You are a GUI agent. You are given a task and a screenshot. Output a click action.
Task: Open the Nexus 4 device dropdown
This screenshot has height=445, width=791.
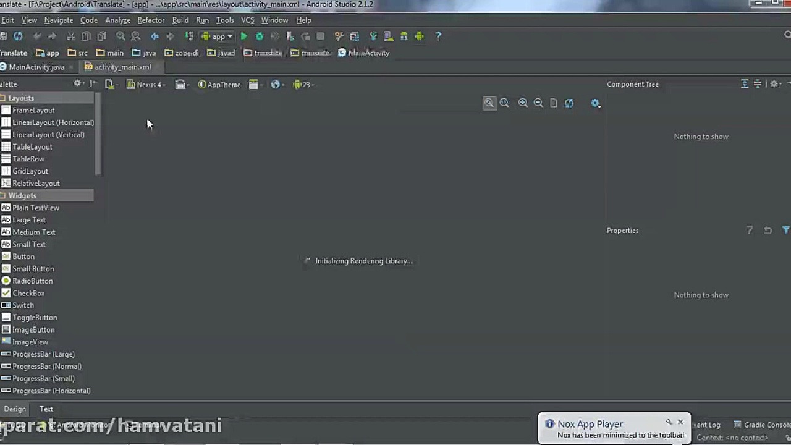147,85
